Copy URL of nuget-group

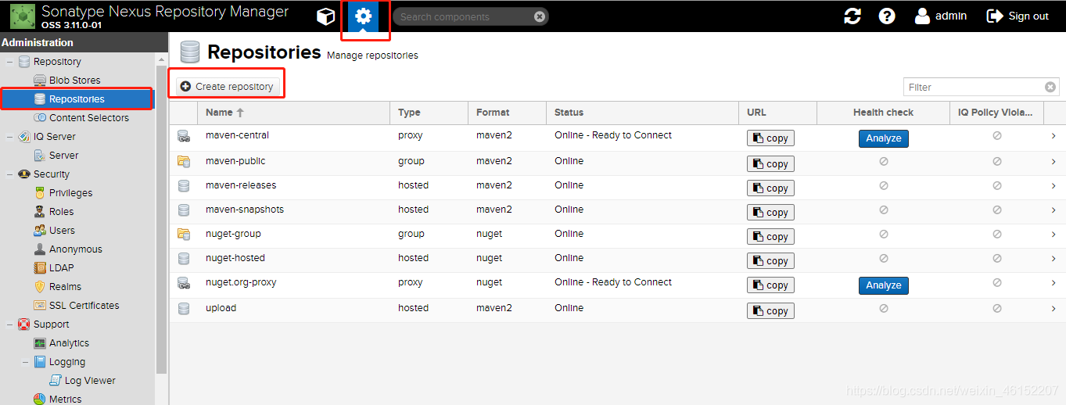770,236
